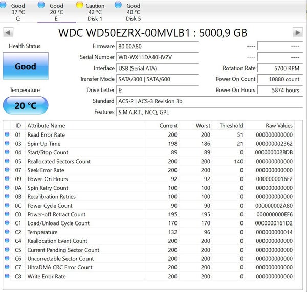The height and width of the screenshot is (292, 307).
Task: Click status dot for Power-off Retract Count
Action: [7, 214]
